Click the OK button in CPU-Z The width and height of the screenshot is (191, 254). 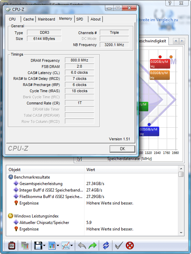point(122,149)
